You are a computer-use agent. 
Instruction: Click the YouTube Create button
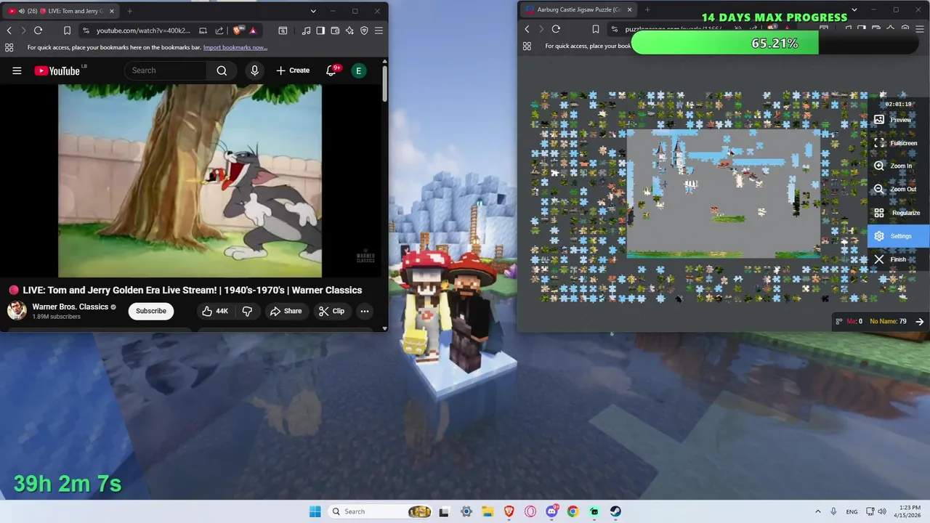293,70
